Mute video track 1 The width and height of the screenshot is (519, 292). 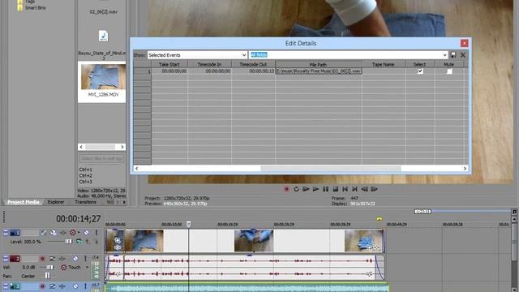pyautogui.click(x=87, y=233)
